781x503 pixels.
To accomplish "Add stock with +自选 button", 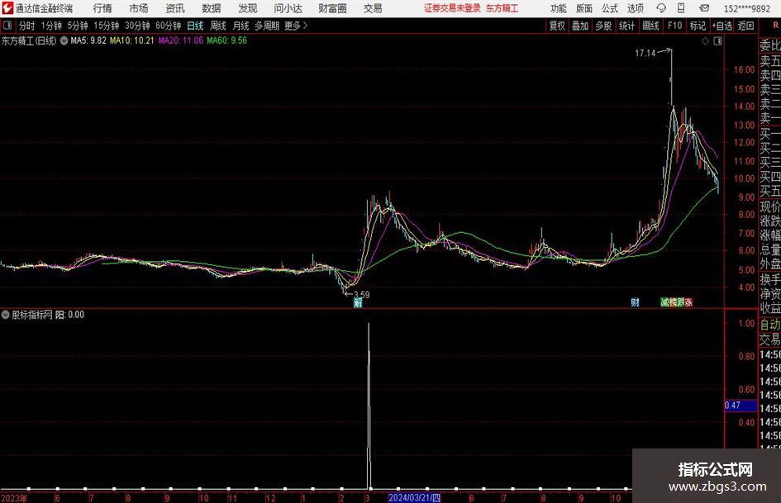I will (722, 26).
